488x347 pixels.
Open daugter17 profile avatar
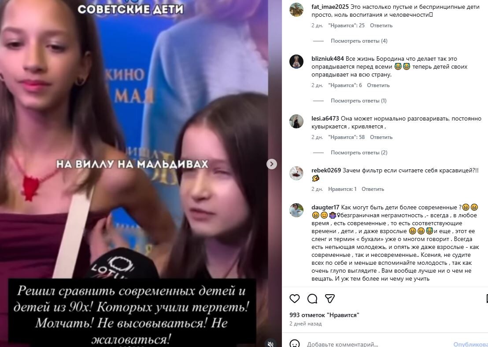(296, 210)
